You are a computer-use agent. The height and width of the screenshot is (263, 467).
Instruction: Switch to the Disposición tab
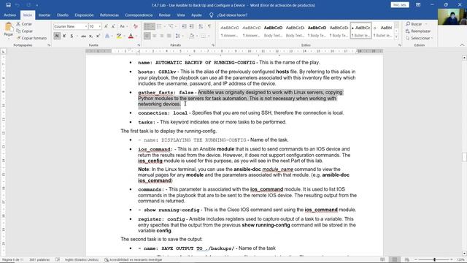(x=84, y=15)
